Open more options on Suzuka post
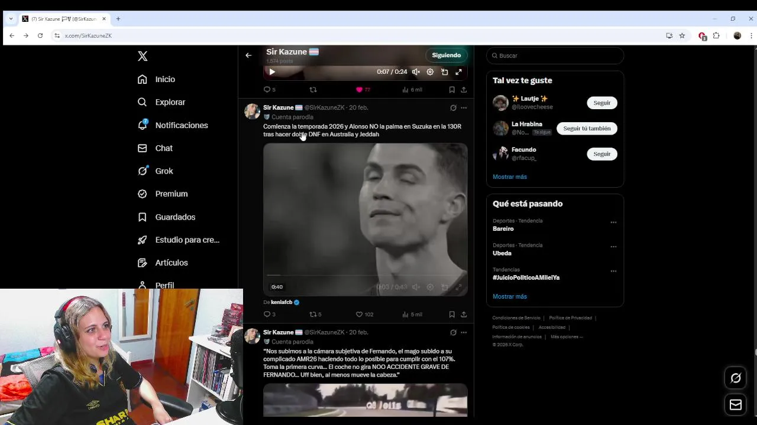This screenshot has height=425, width=757. [x=464, y=108]
